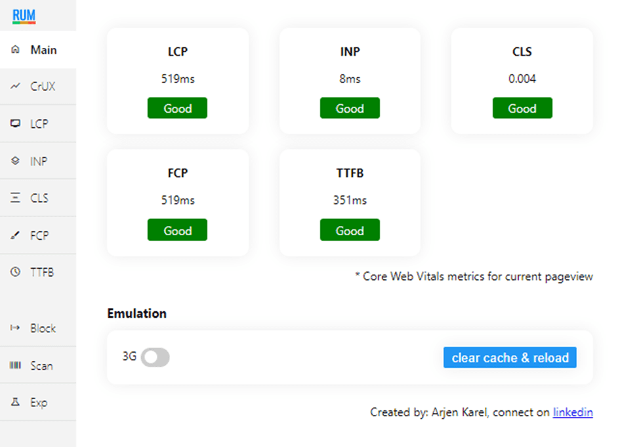Click the CLS alignment icon
This screenshot has height=447, width=620.
pos(16,197)
